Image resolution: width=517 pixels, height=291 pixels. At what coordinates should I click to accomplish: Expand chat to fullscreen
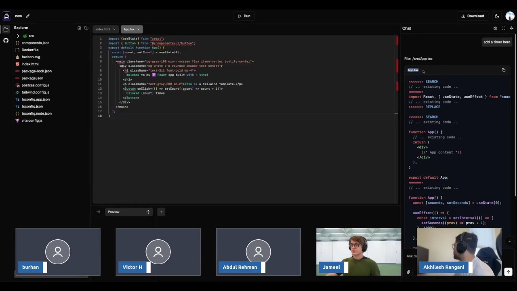503,28
